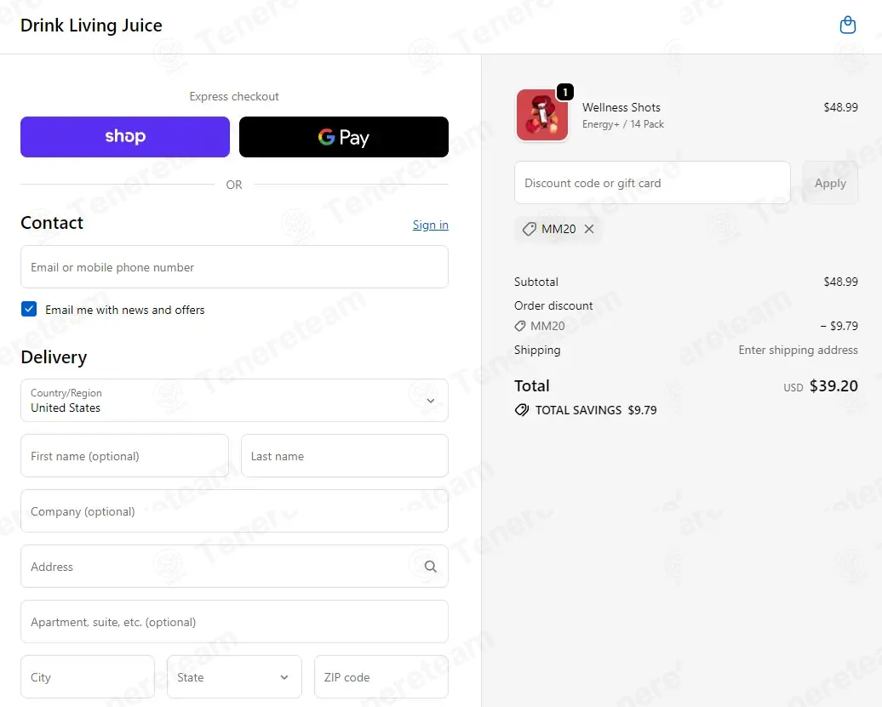Click the TOTAL SAVINGS $9.79 label
Screen dimensions: 882x707
[x=596, y=410]
